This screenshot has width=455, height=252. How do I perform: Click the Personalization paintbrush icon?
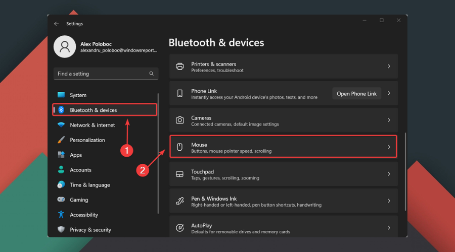click(x=61, y=140)
